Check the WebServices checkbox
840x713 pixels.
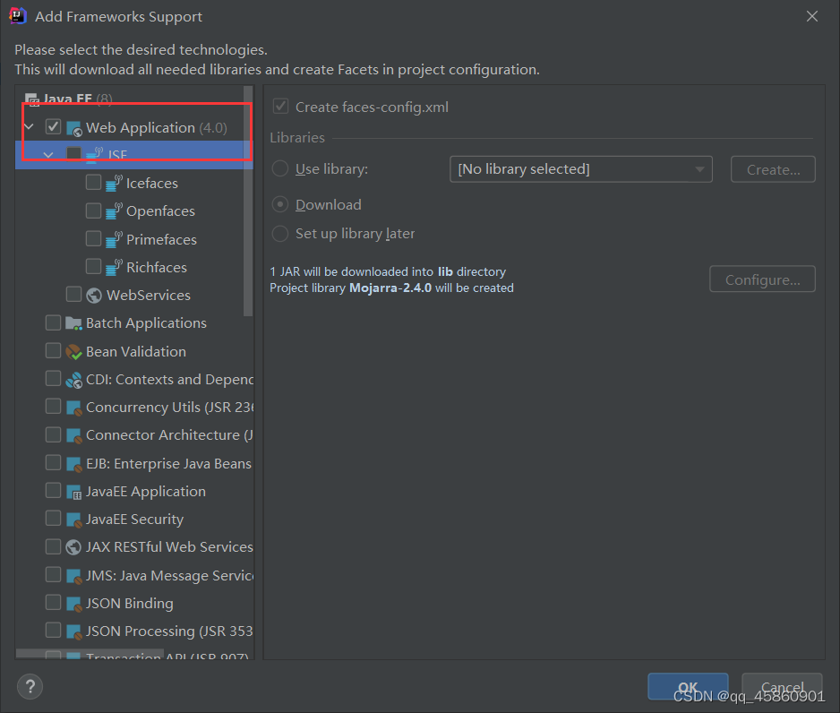[x=73, y=294]
